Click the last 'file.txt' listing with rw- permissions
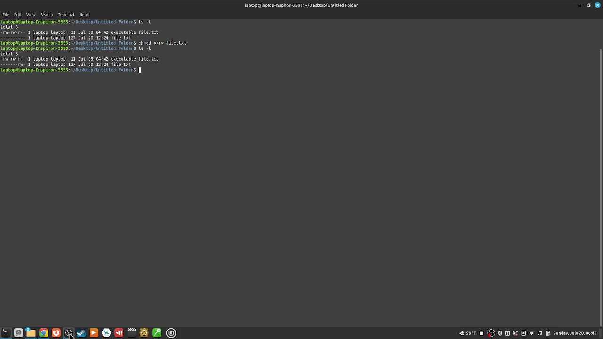Screen dimensions: 603x339 coord(65,65)
